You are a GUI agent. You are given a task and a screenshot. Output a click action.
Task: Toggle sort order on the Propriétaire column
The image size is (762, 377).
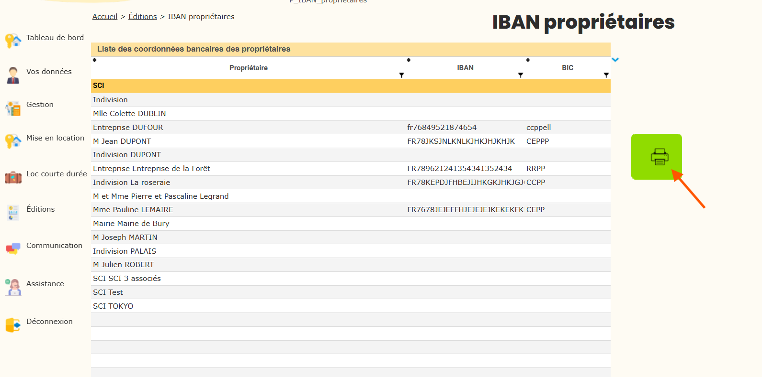94,60
